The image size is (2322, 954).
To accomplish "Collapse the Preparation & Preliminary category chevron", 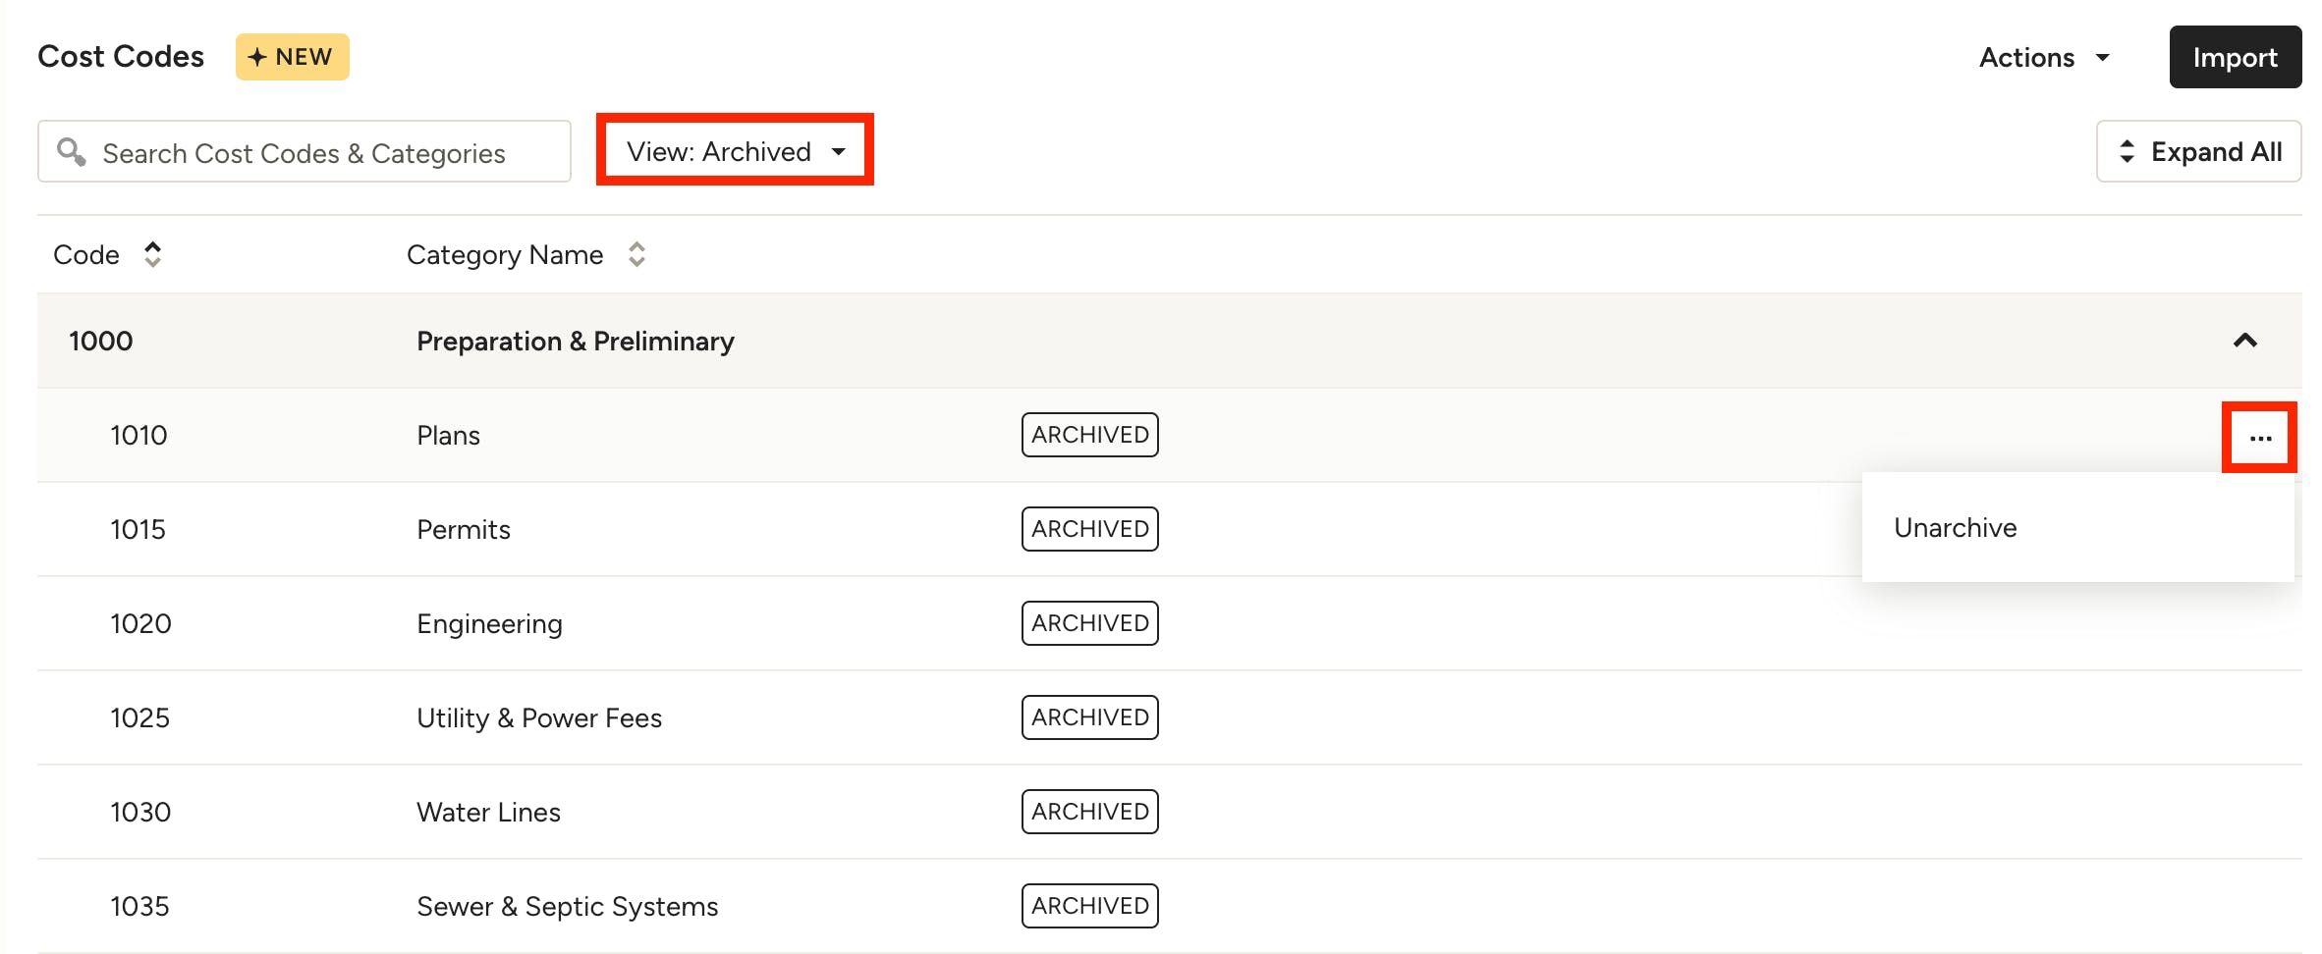I will 2245,341.
